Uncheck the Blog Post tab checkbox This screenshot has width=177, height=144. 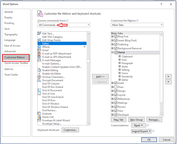pos(116,36)
